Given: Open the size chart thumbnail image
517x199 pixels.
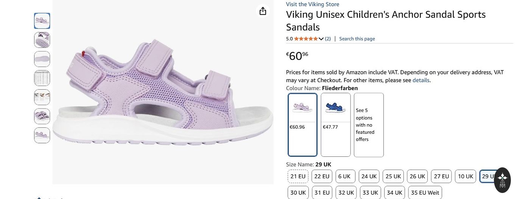Looking at the screenshot, I should 42,78.
